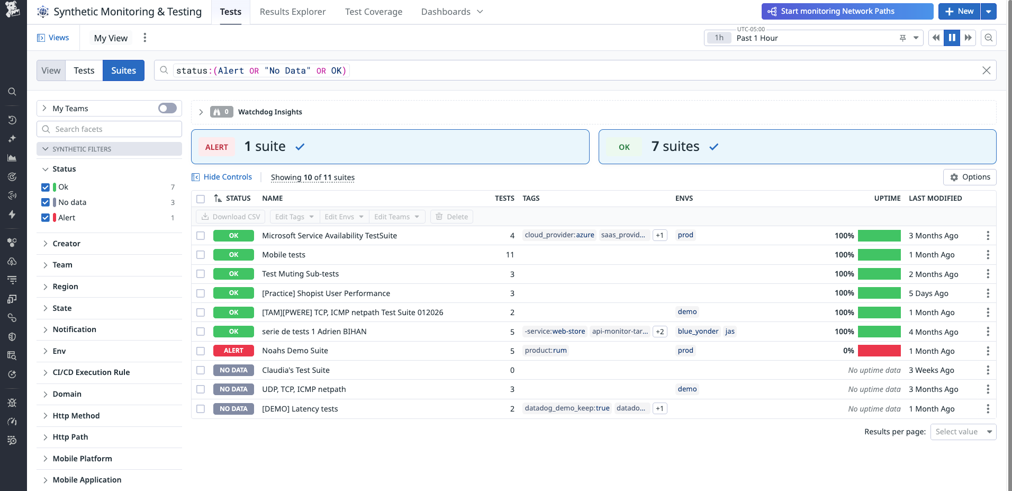Open the three-dot menu on Noahs Demo Suite
Image resolution: width=1012 pixels, height=491 pixels.
click(x=988, y=351)
